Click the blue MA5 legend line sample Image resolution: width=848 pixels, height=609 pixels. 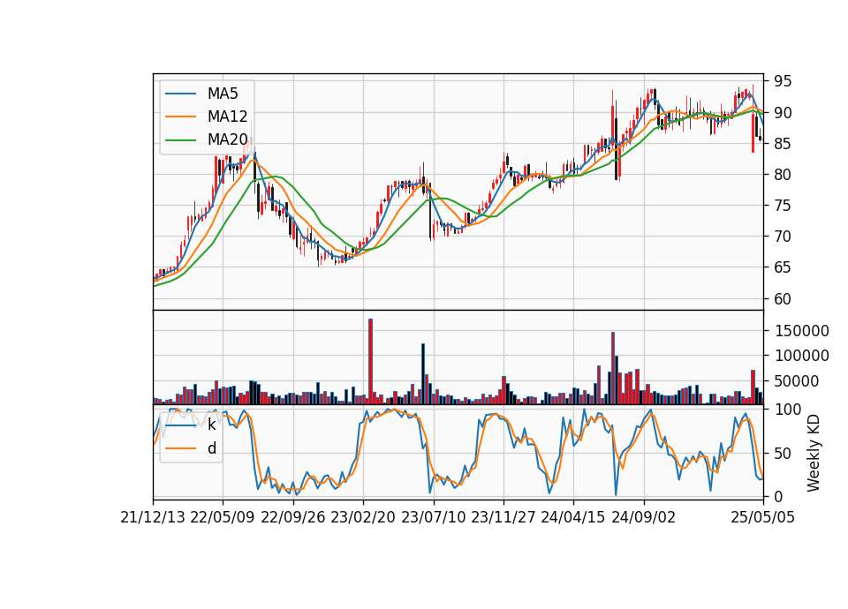click(180, 94)
